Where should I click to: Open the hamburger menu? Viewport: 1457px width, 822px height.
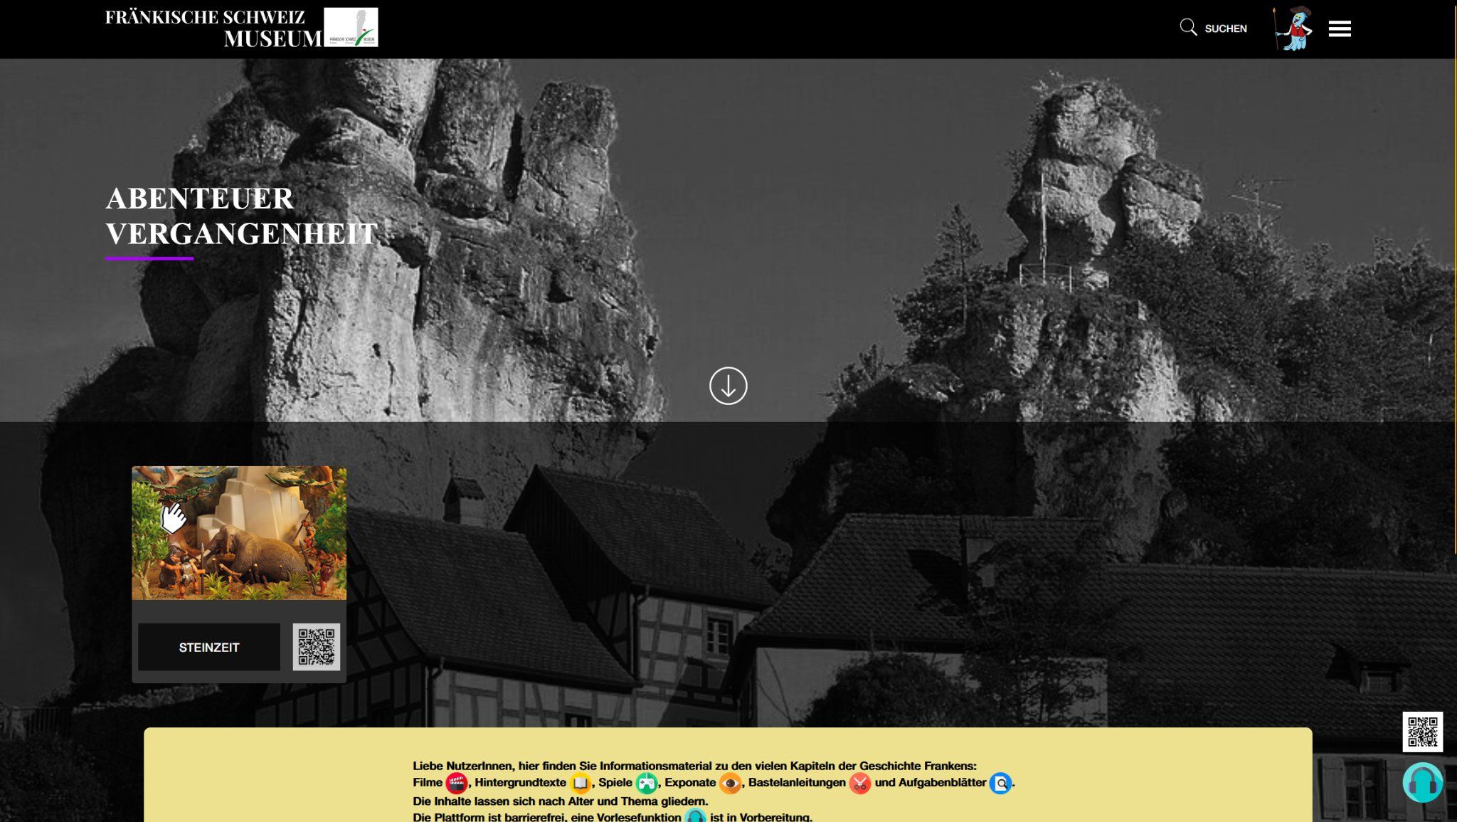coord(1339,29)
